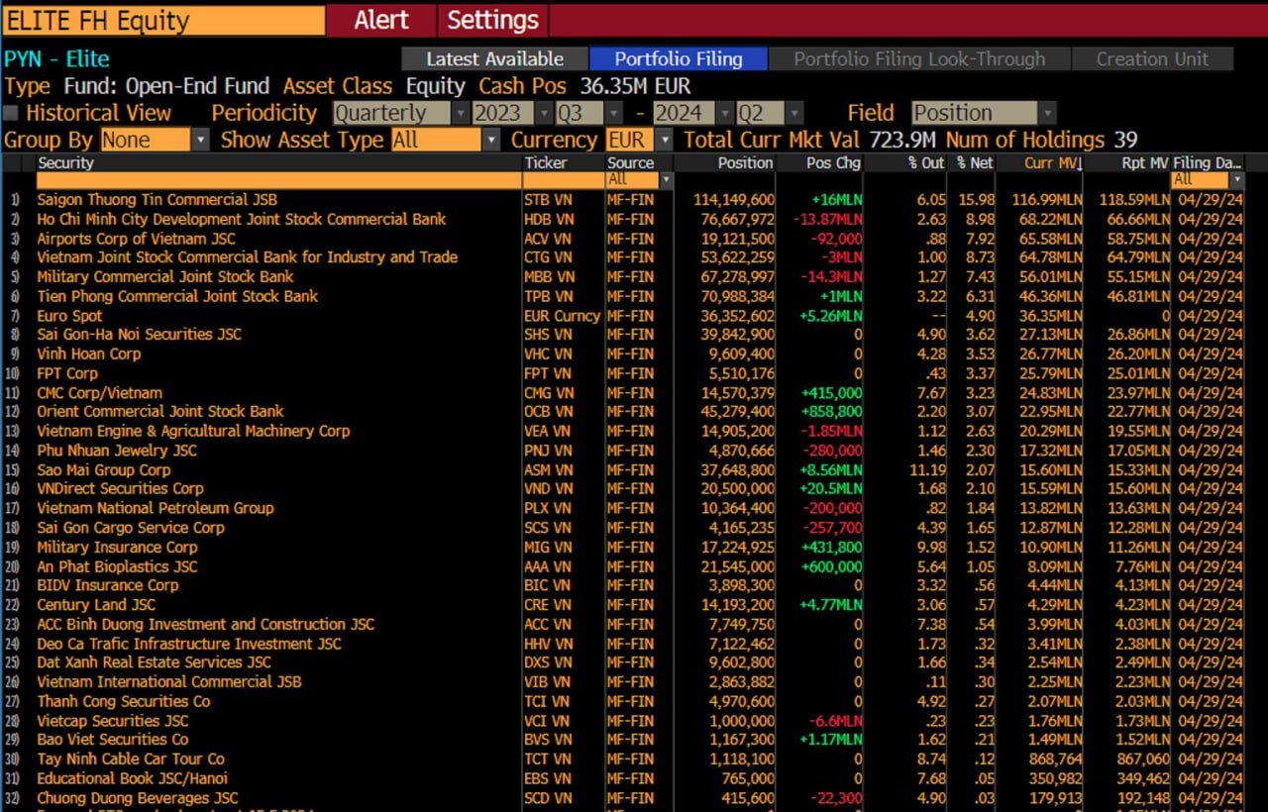Open the Filing Date filter dropdown
This screenshot has width=1268, height=812.
coord(1208,180)
